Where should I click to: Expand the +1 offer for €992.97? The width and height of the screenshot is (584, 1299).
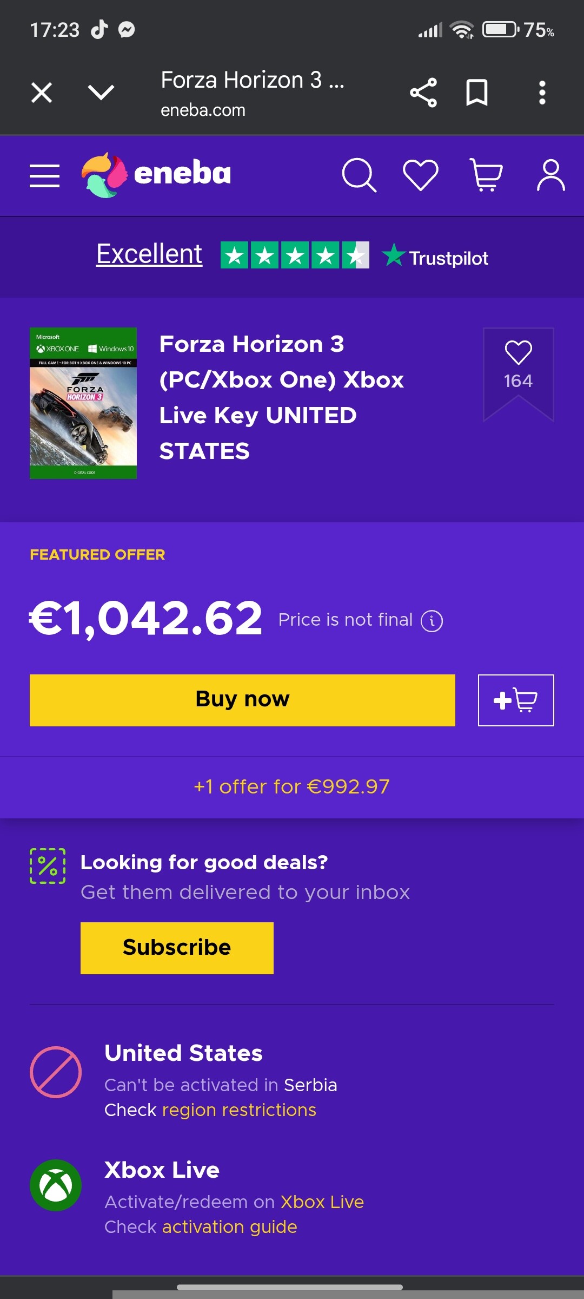click(x=292, y=786)
